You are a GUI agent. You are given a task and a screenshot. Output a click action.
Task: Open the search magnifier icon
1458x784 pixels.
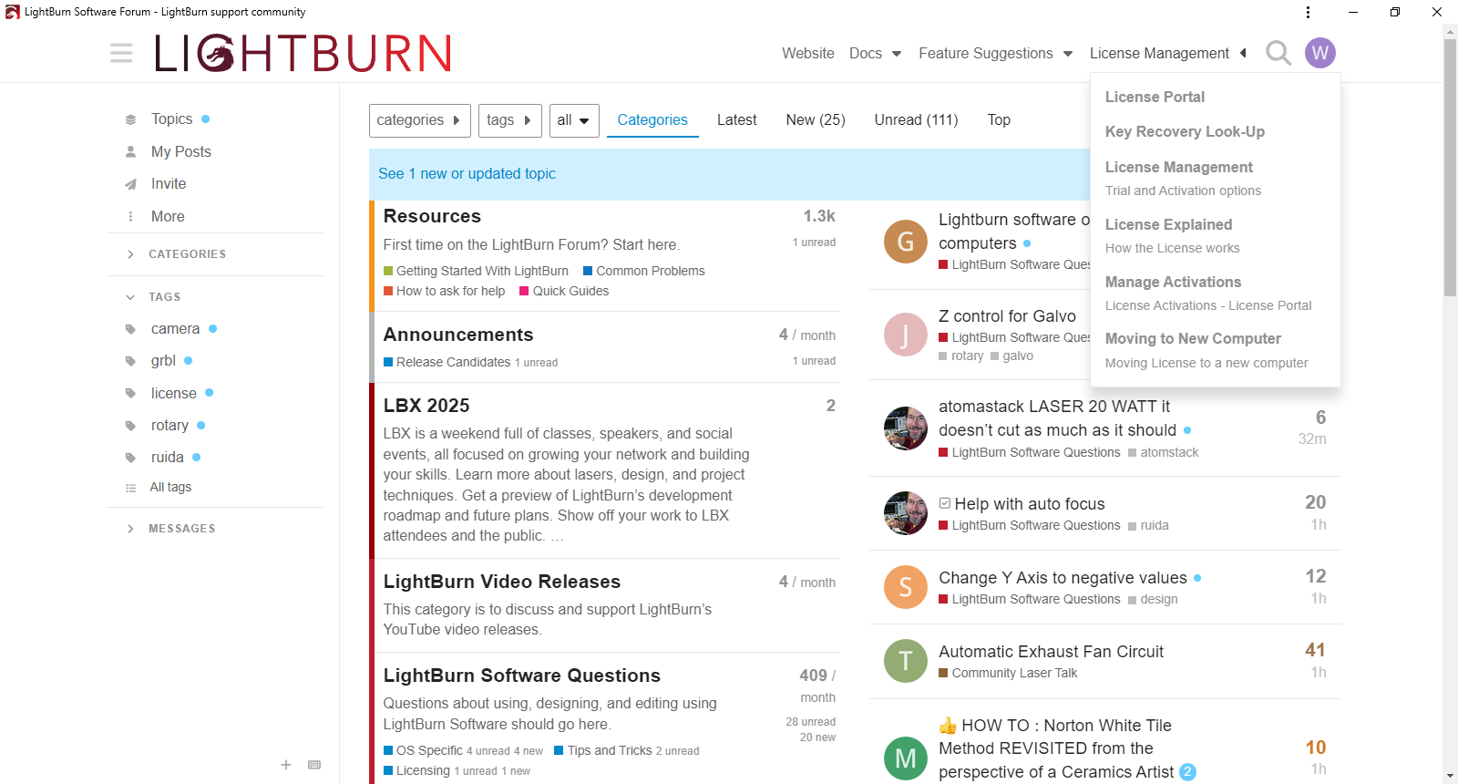pos(1278,53)
